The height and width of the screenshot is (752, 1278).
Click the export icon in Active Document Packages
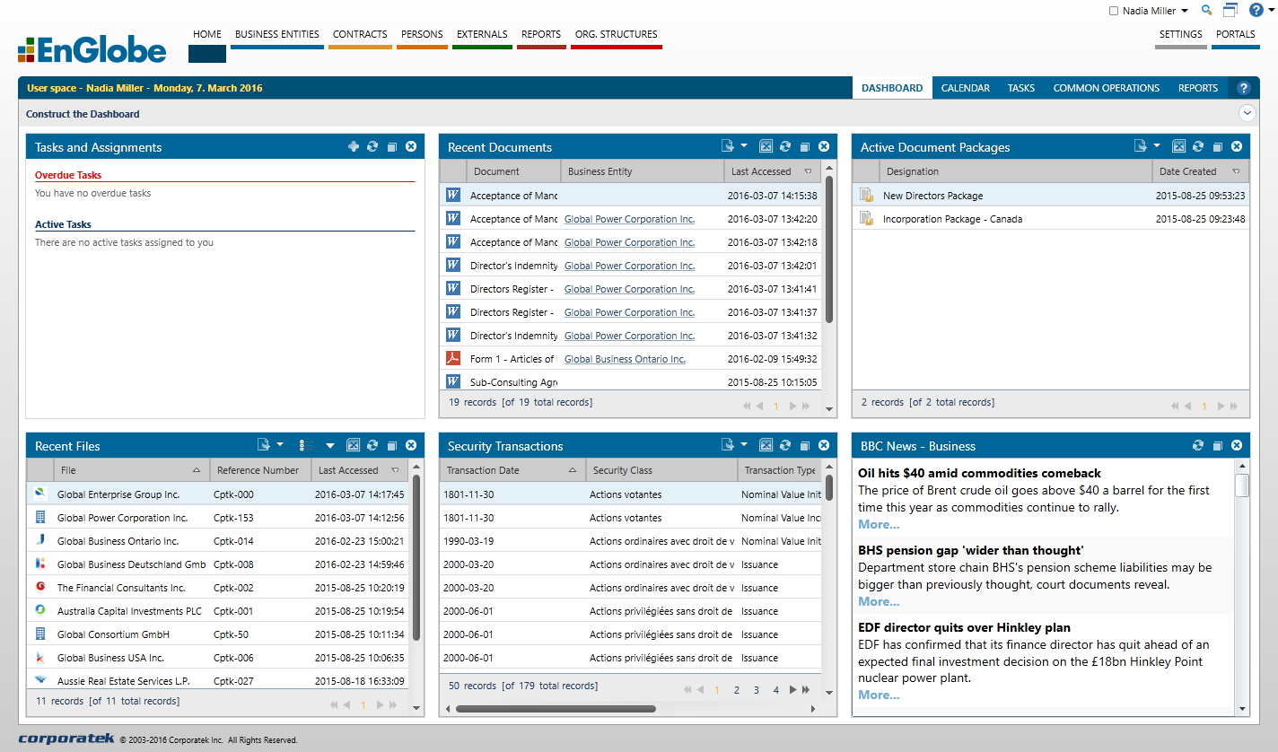coord(1141,146)
